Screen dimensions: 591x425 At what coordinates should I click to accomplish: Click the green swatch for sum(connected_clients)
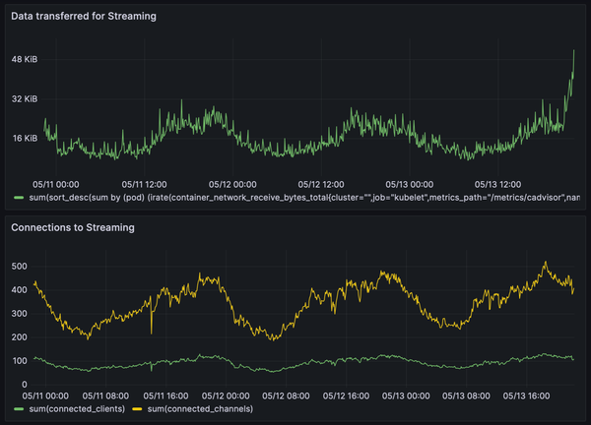click(19, 409)
